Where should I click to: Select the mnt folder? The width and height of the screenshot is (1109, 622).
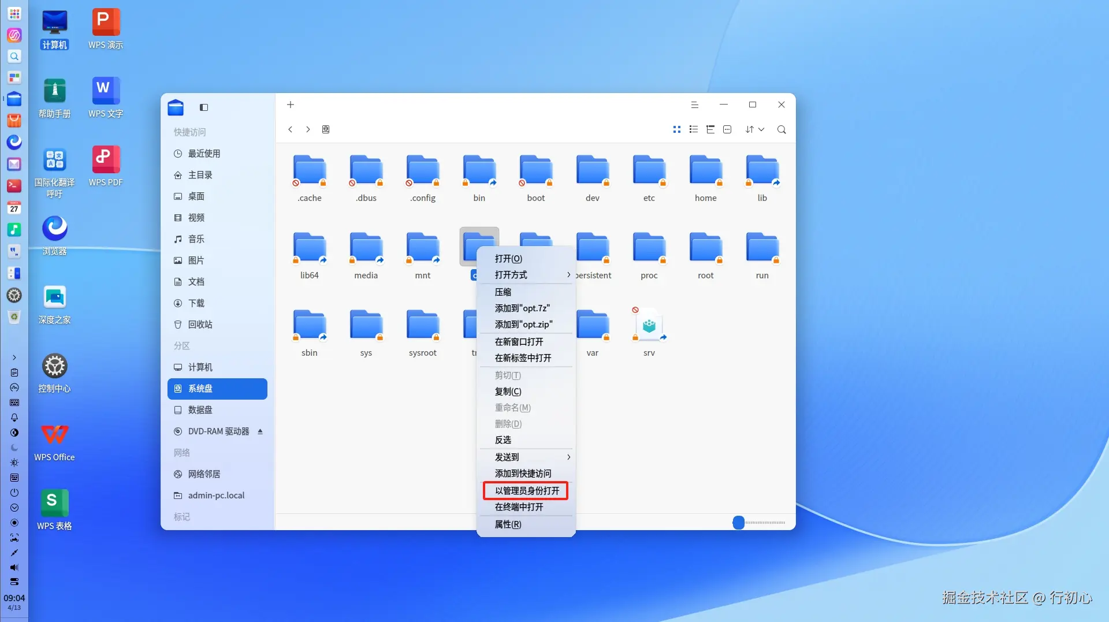coord(423,249)
